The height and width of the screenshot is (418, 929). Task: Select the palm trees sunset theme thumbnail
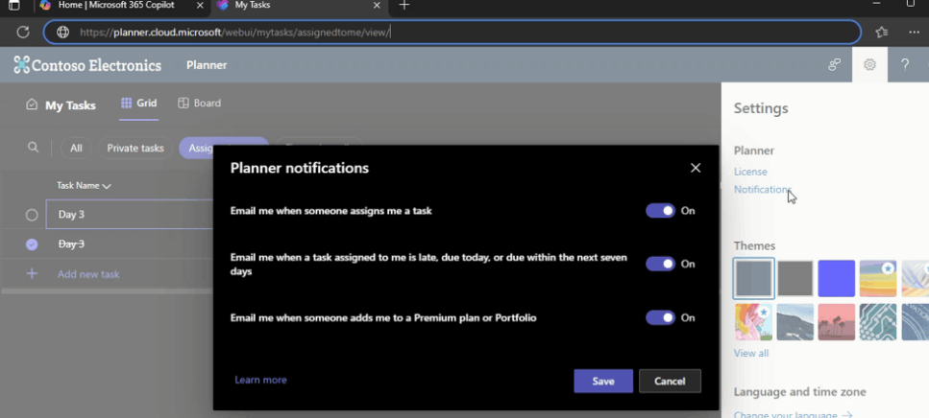(x=837, y=322)
